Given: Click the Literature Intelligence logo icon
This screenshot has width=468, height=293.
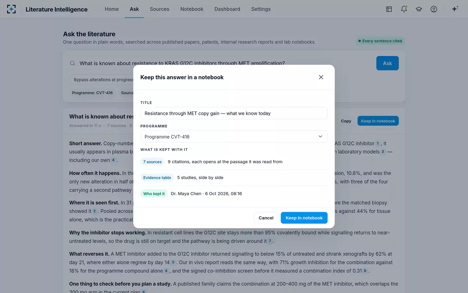Looking at the screenshot, I should pyautogui.click(x=11, y=9).
